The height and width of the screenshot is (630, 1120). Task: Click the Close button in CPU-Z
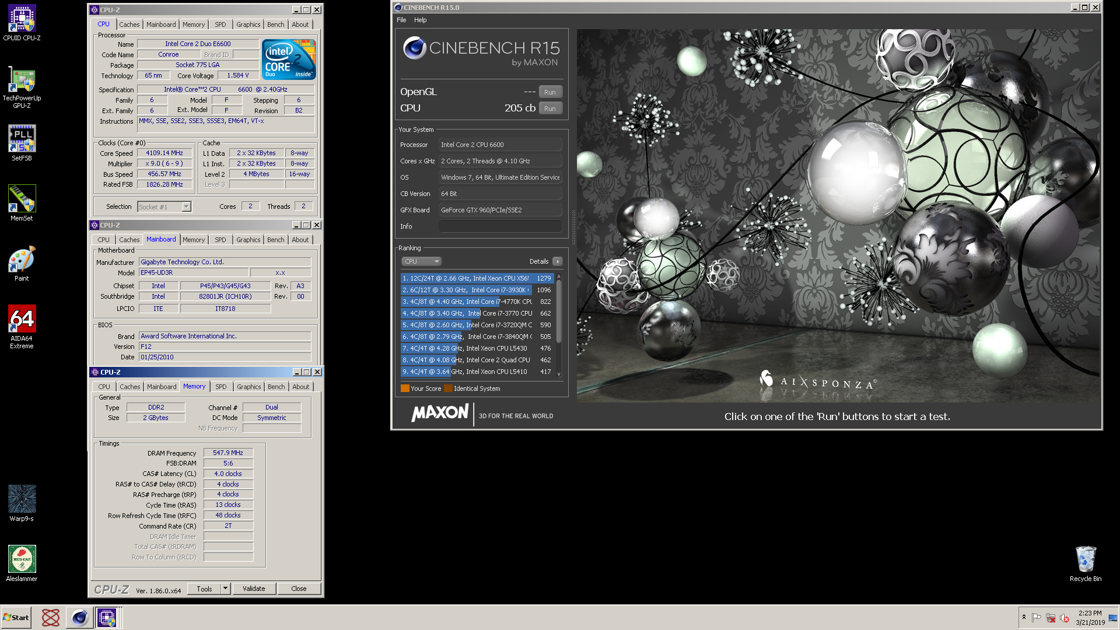(x=299, y=589)
